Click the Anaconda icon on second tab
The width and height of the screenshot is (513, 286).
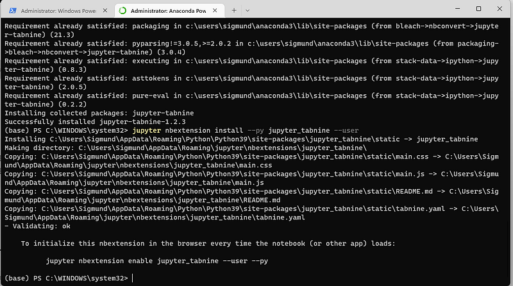[122, 10]
